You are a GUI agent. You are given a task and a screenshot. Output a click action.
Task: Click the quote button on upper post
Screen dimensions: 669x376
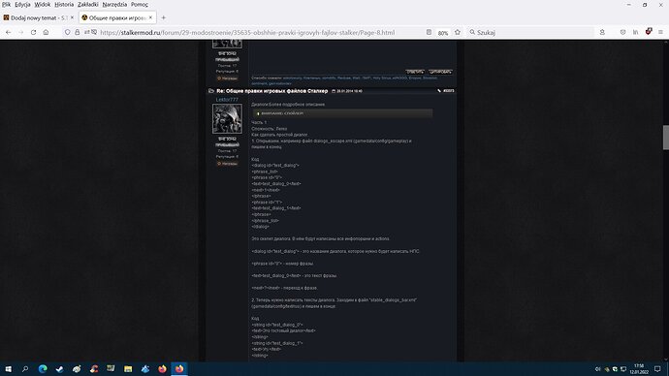tap(440, 72)
